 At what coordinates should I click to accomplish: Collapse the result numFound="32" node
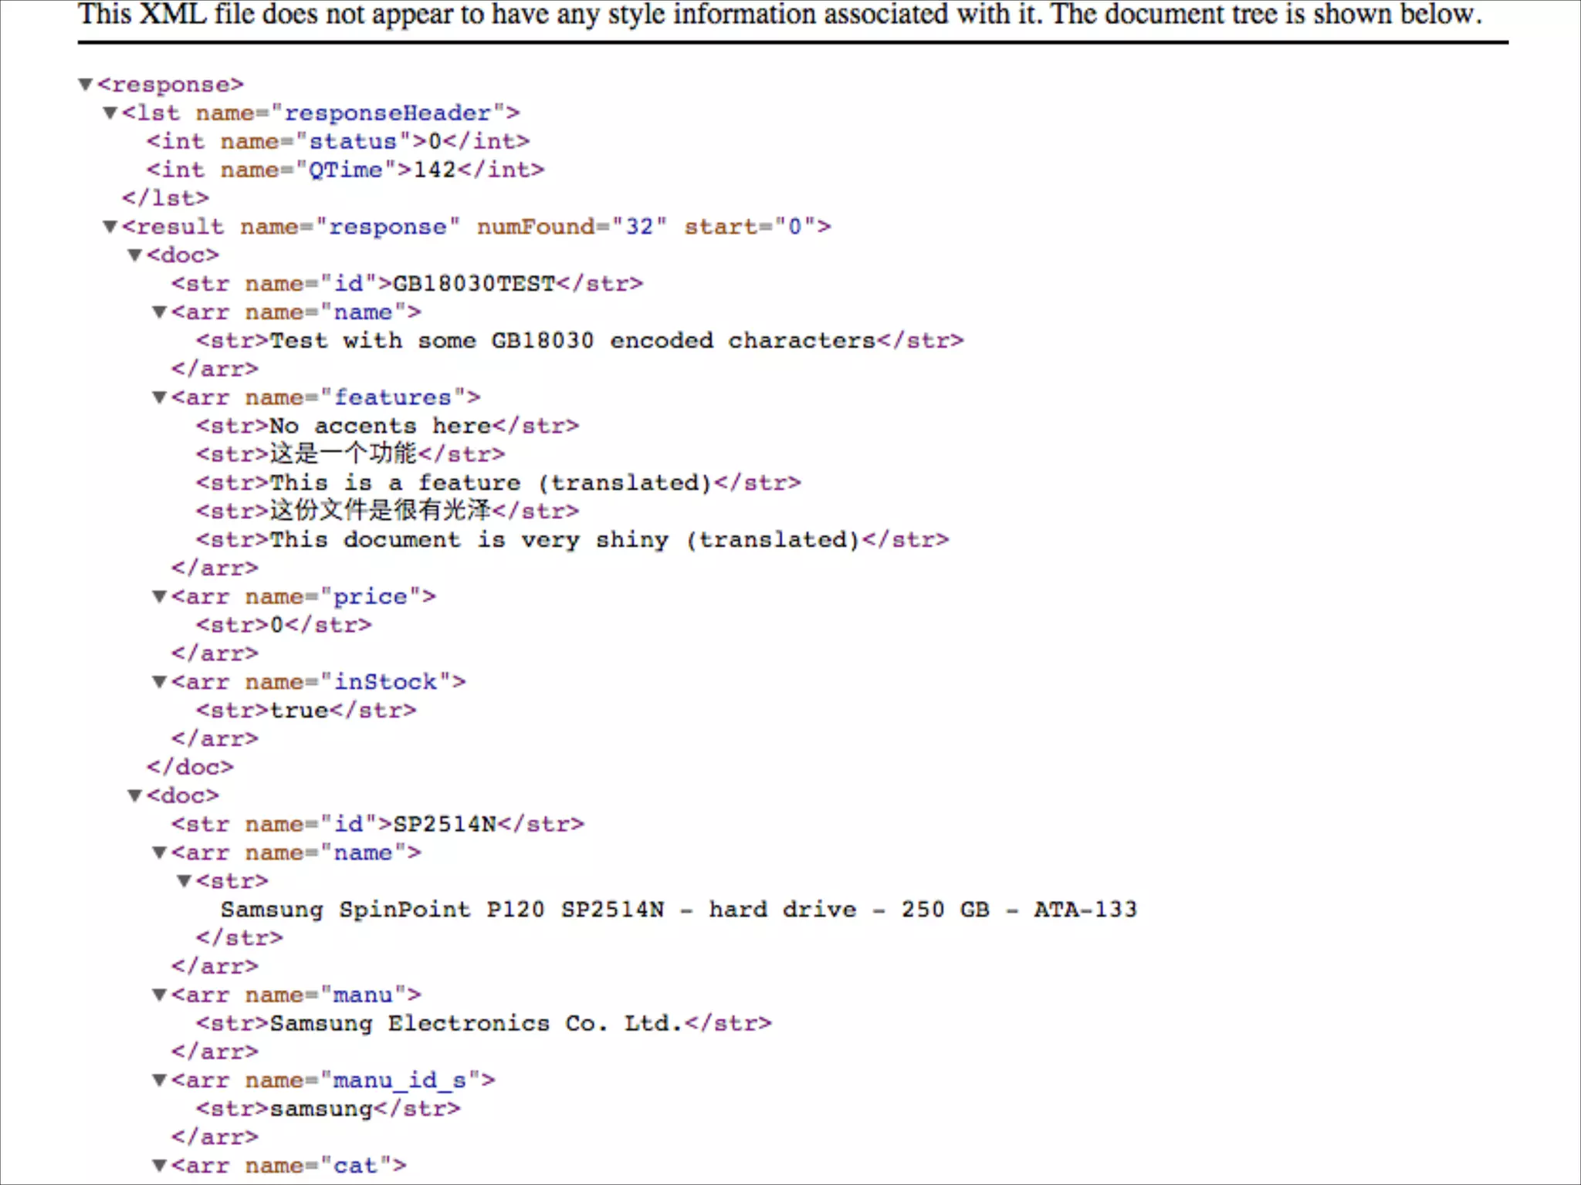point(110,226)
